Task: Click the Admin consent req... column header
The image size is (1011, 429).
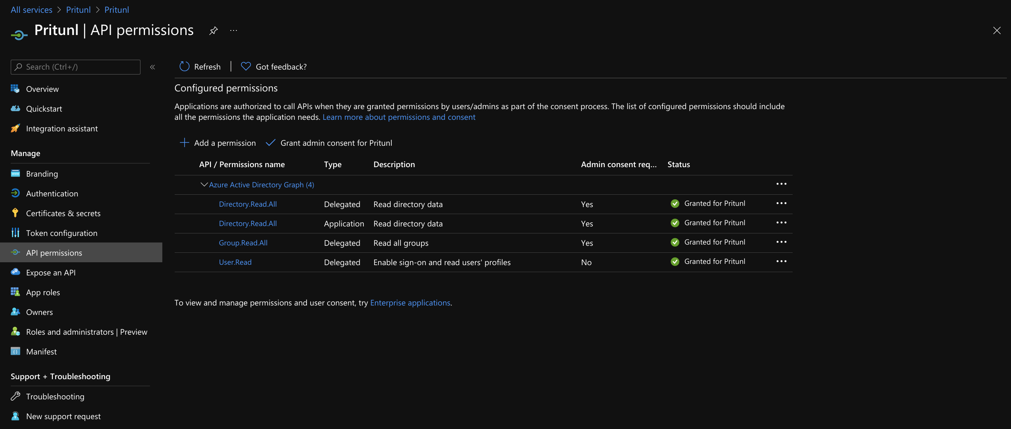Action: click(619, 164)
